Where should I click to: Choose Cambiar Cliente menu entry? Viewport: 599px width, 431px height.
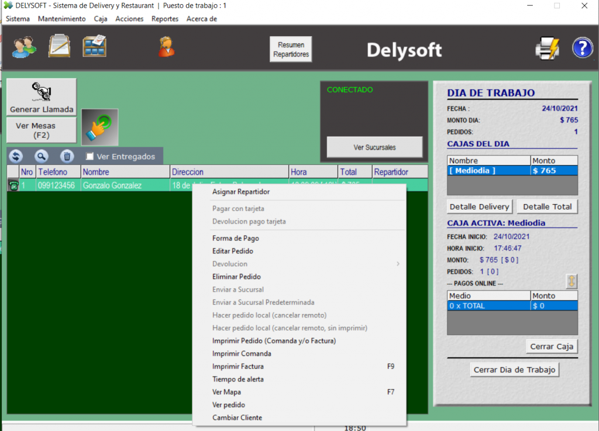click(x=299, y=418)
